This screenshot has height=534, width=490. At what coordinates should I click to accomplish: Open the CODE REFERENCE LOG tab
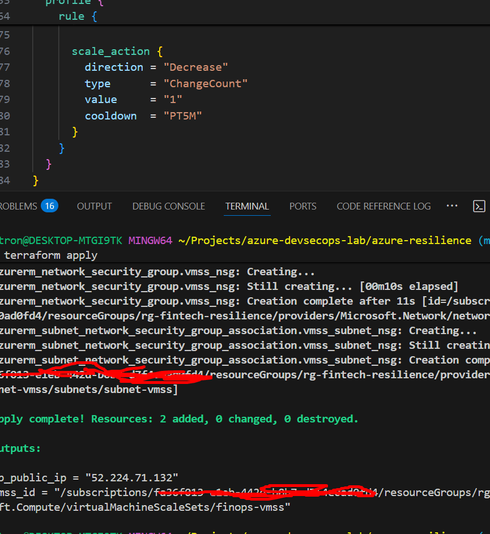384,206
